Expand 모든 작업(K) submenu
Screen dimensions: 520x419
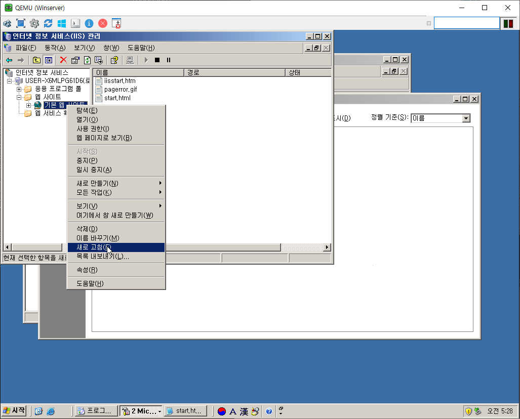point(116,193)
